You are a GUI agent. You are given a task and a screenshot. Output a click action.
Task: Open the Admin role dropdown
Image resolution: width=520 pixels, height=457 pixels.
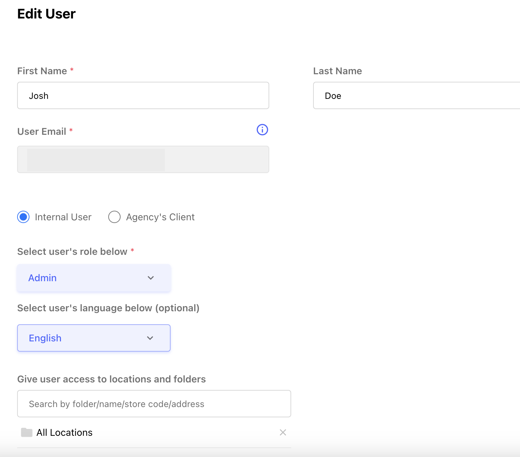coord(94,278)
